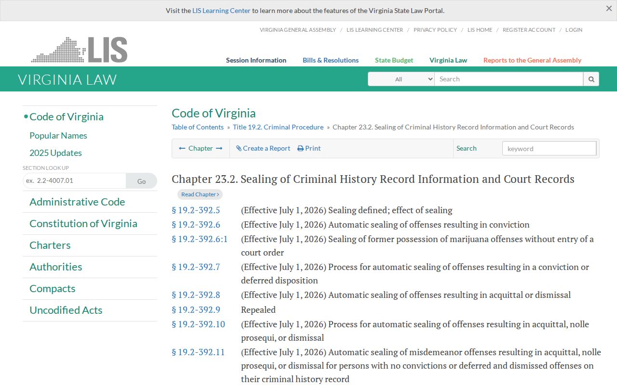Close the LIS Learning Center banner
This screenshot has height=385, width=617.
(x=609, y=9)
